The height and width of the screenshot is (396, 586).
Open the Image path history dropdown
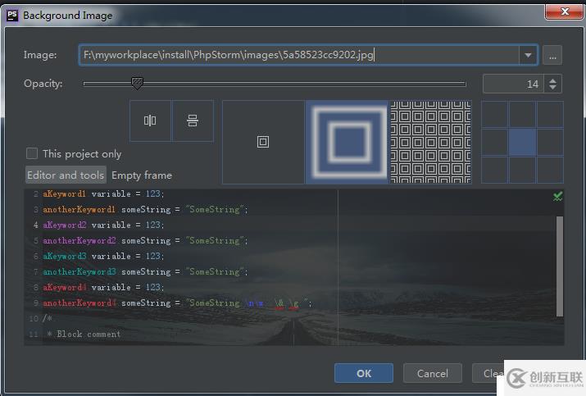pos(528,56)
